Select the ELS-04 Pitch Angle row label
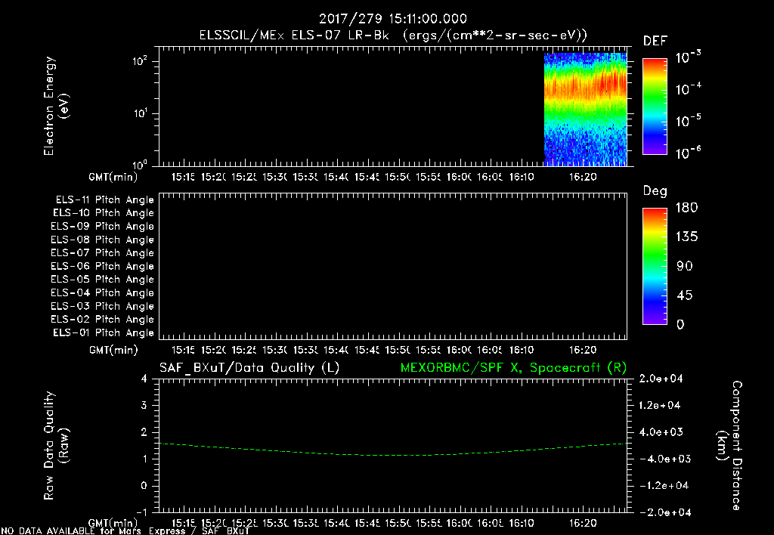The height and width of the screenshot is (535, 774). point(102,292)
